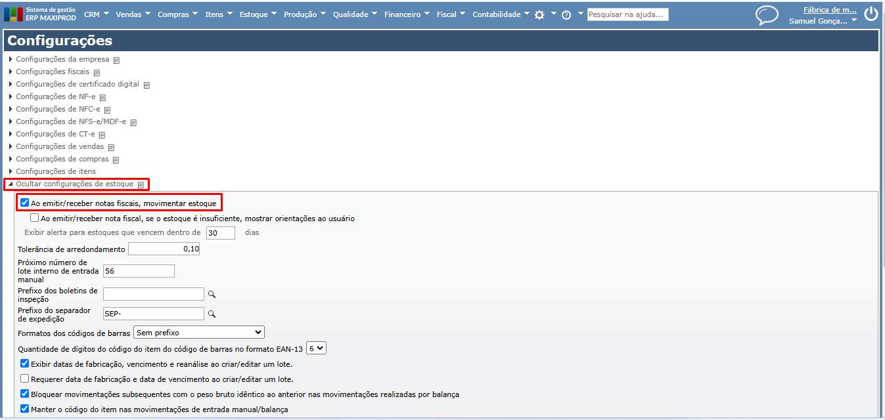Image resolution: width=885 pixels, height=420 pixels.
Task: Click search magnifier for Prefixo do separador de expedição
Action: coord(212,314)
